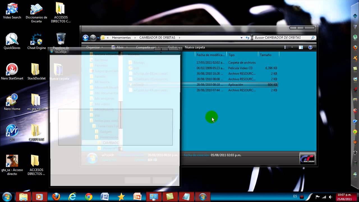
Task: Click the volume speaker tray icon
Action: click(331, 197)
